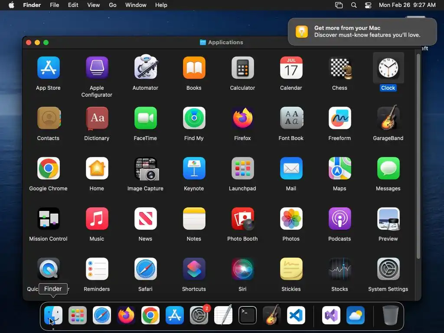Open the Help menu

coord(161,5)
